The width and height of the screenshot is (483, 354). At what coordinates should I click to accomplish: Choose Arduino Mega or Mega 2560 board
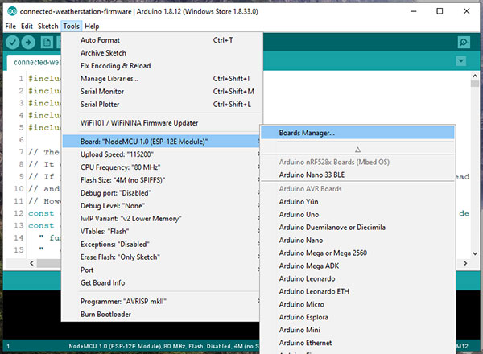coord(324,253)
